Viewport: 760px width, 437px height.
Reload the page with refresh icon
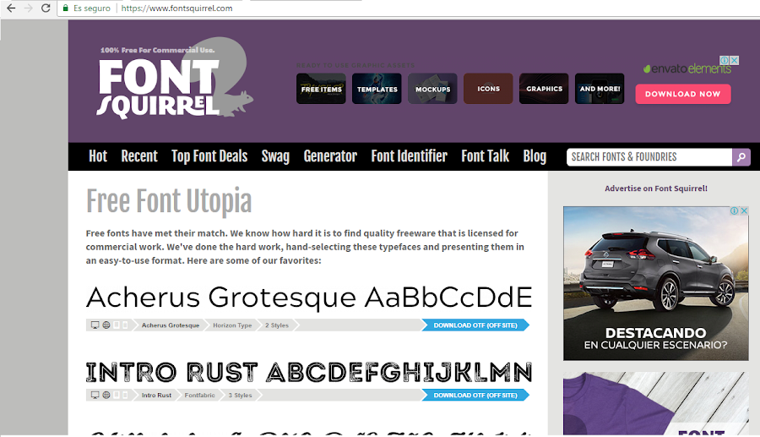tap(46, 8)
